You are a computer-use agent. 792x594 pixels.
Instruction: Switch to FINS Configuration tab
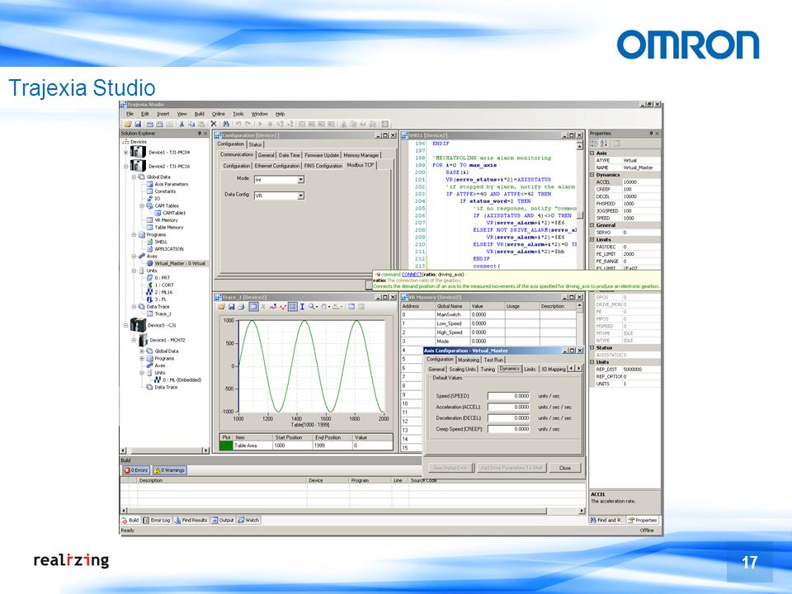pyautogui.click(x=323, y=166)
